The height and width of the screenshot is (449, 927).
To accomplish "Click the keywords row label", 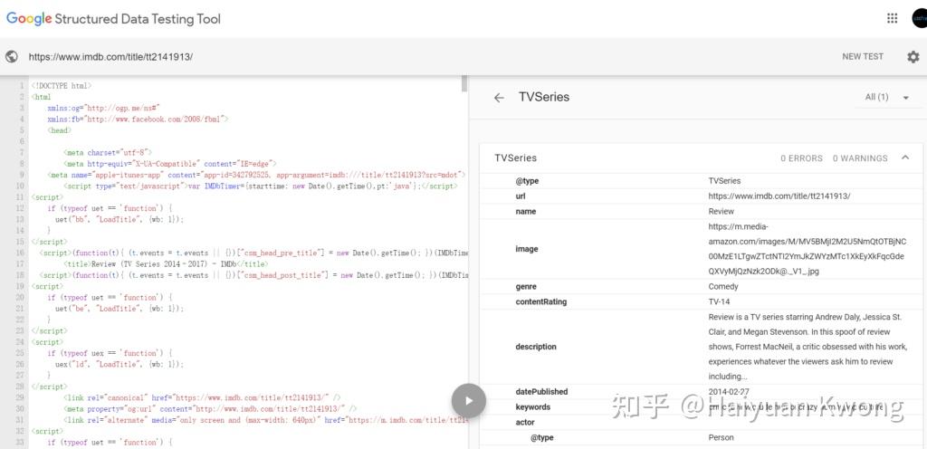I will pos(532,406).
